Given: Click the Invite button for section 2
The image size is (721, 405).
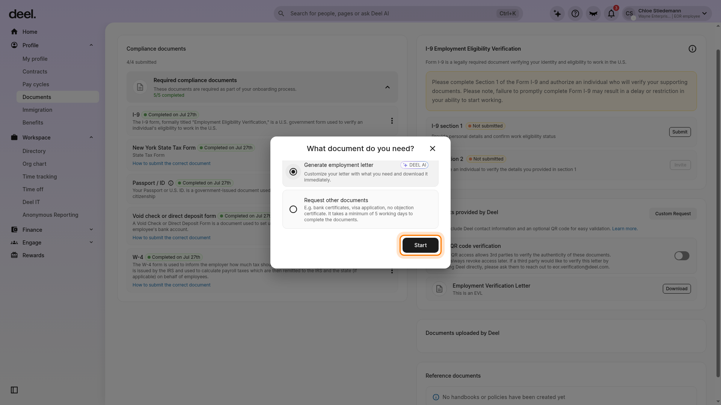Looking at the screenshot, I should [680, 165].
